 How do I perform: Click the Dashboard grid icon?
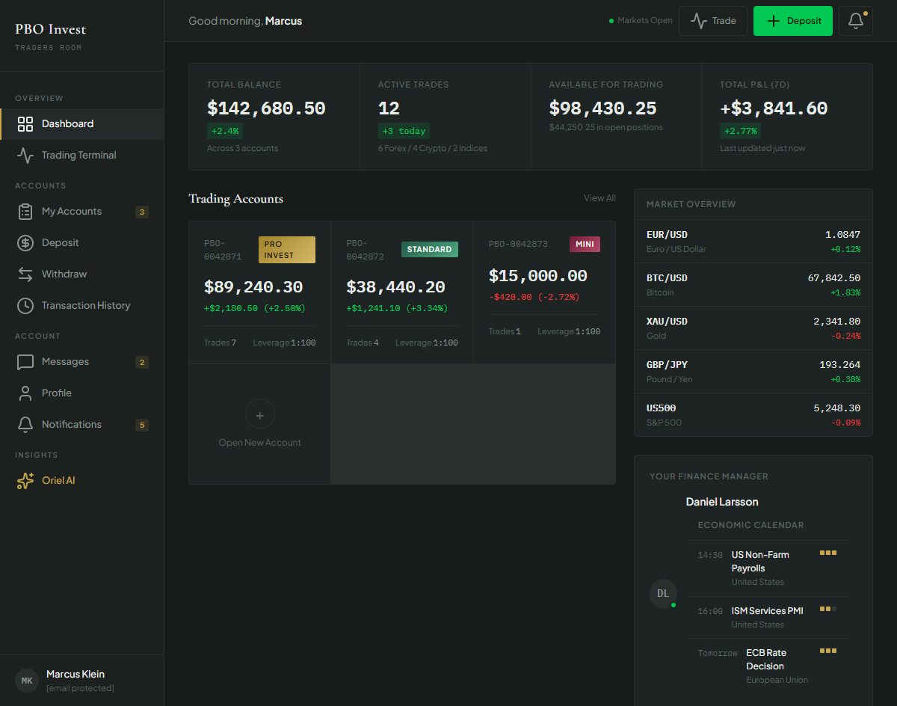tap(25, 123)
